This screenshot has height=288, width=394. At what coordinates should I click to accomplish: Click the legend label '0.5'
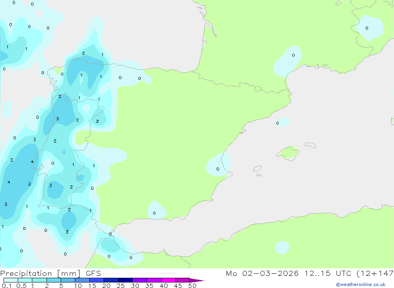[21, 286]
